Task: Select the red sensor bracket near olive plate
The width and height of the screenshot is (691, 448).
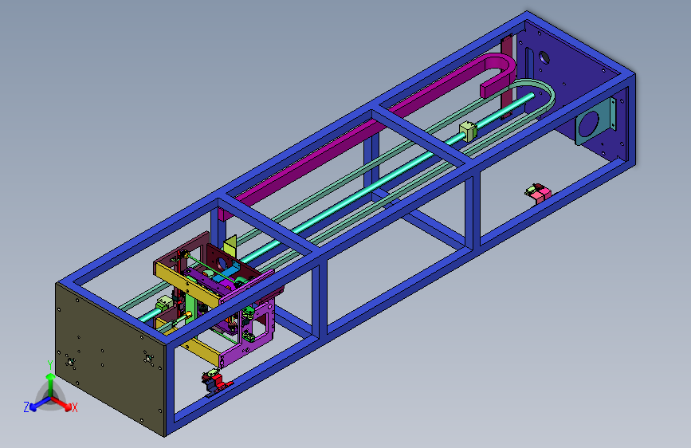Action: point(216,383)
